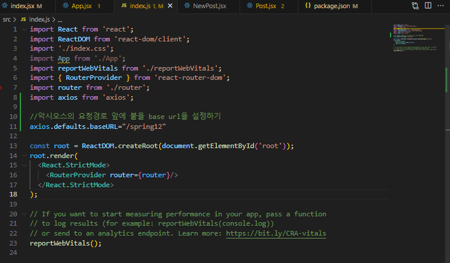
Task: Open the Post.jsx tab
Action: (269, 6)
